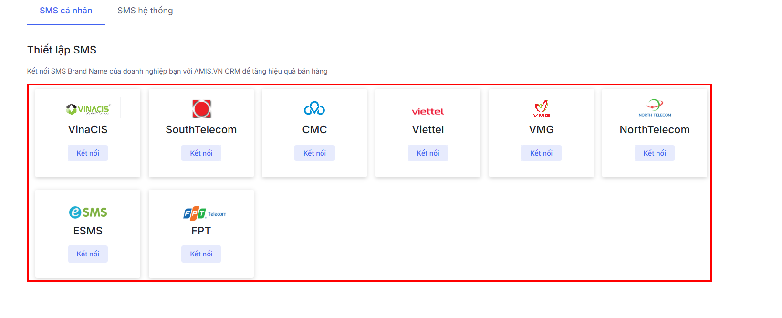Viewport: 782px width, 318px height.
Task: Click the eSMS logo icon
Action: tap(88, 212)
